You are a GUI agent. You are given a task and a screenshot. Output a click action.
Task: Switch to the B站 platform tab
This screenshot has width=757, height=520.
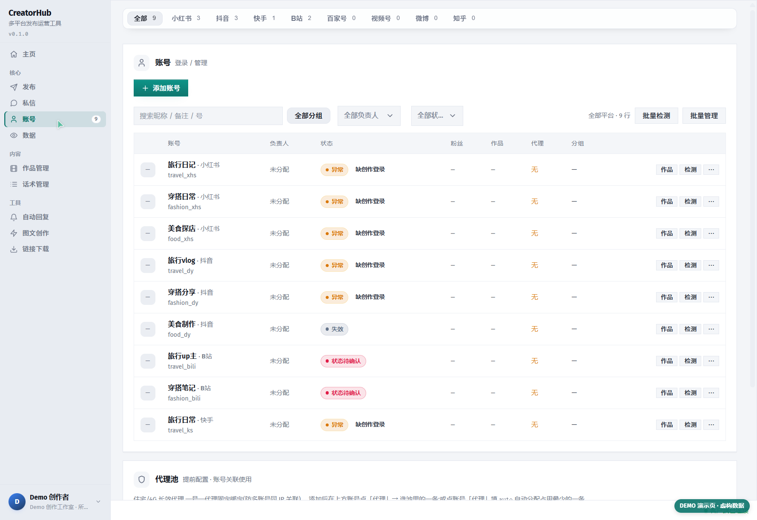coord(301,18)
